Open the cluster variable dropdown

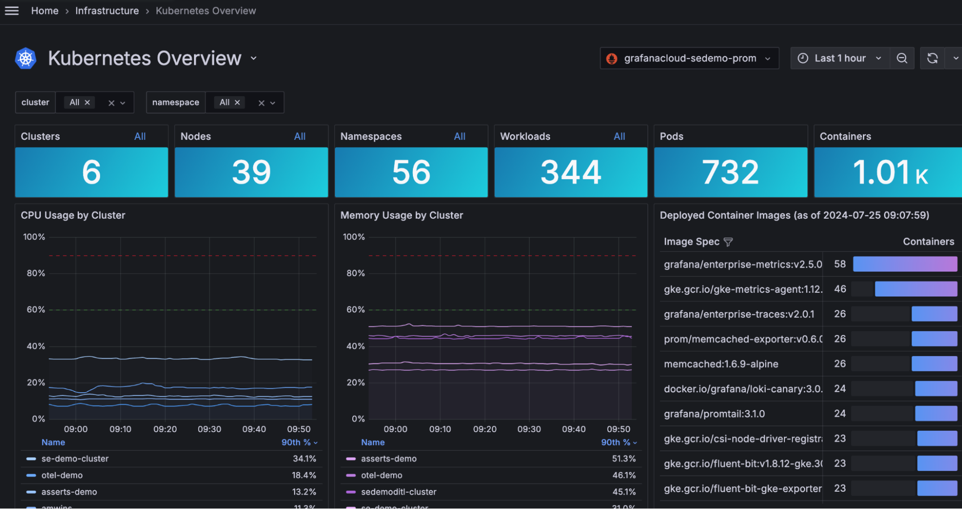[123, 102]
